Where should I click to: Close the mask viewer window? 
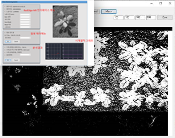pyautogui.click(x=170, y=3)
